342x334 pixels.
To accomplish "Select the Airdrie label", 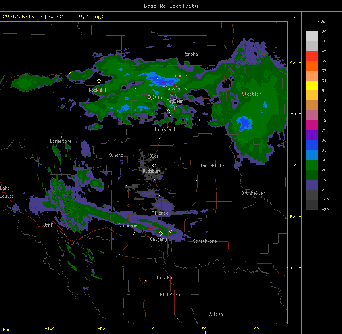I will click(x=160, y=213).
